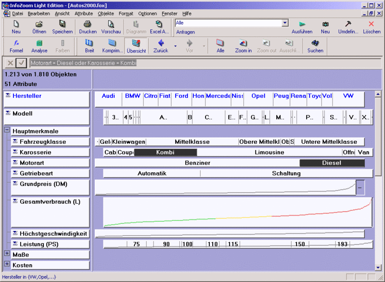Open Zurück history dropdown arrow
Viewport: 385px width, 282px height.
point(175,46)
